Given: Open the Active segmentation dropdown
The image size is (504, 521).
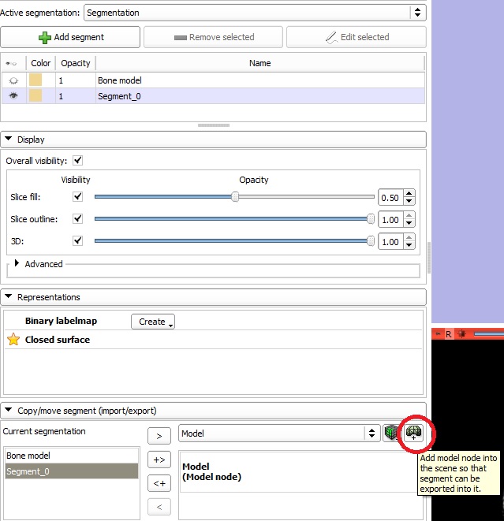Looking at the screenshot, I should pyautogui.click(x=254, y=13).
